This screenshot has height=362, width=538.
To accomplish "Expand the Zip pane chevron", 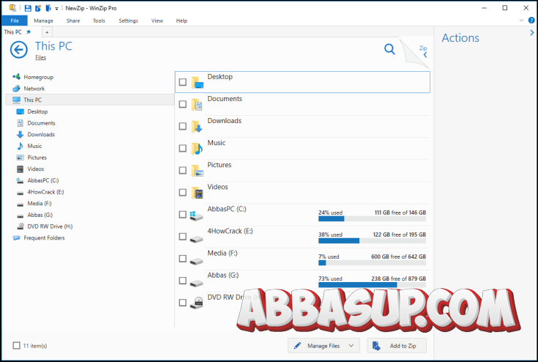I will [425, 55].
